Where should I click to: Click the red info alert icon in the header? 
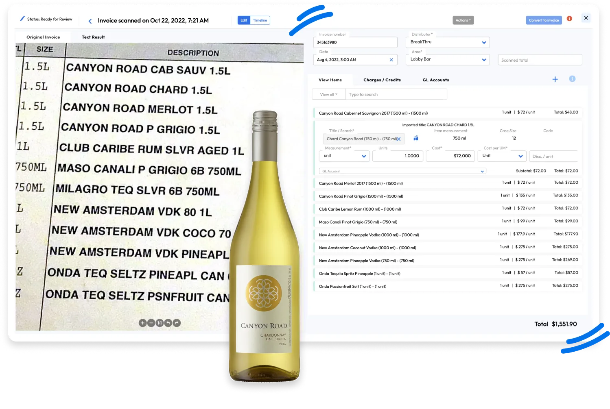pos(569,18)
